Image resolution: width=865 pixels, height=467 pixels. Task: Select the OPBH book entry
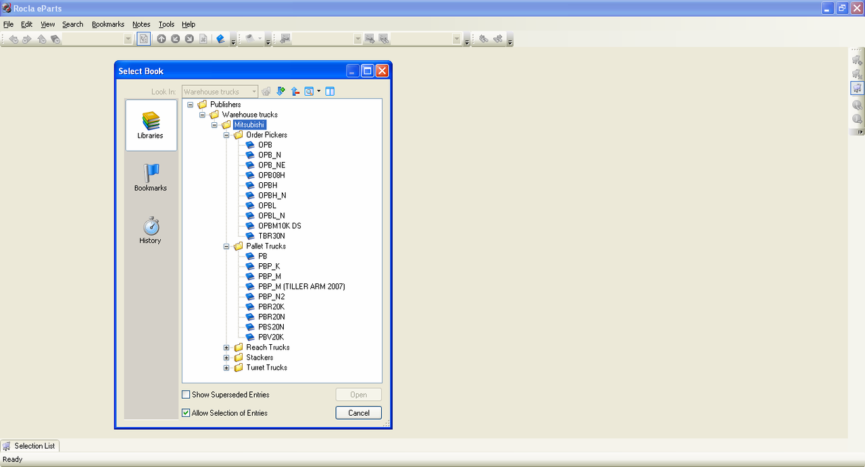(268, 186)
